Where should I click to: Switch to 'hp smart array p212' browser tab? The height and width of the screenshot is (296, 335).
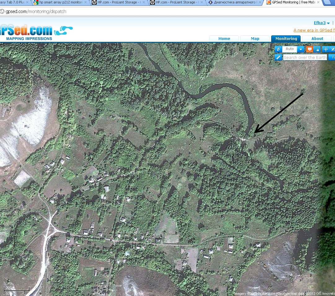click(59, 2)
